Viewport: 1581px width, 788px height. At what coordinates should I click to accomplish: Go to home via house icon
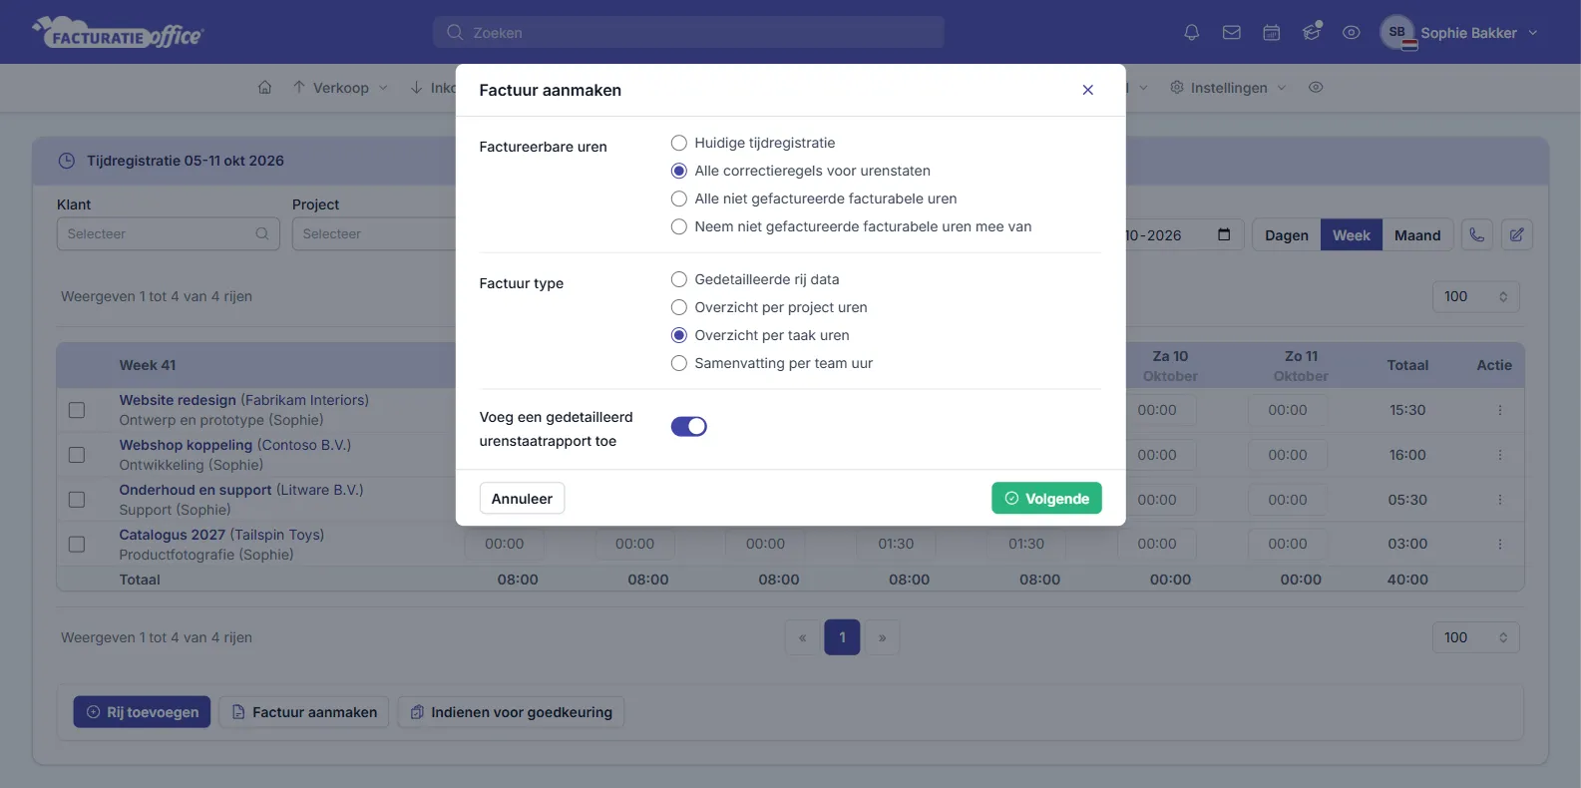pyautogui.click(x=264, y=88)
